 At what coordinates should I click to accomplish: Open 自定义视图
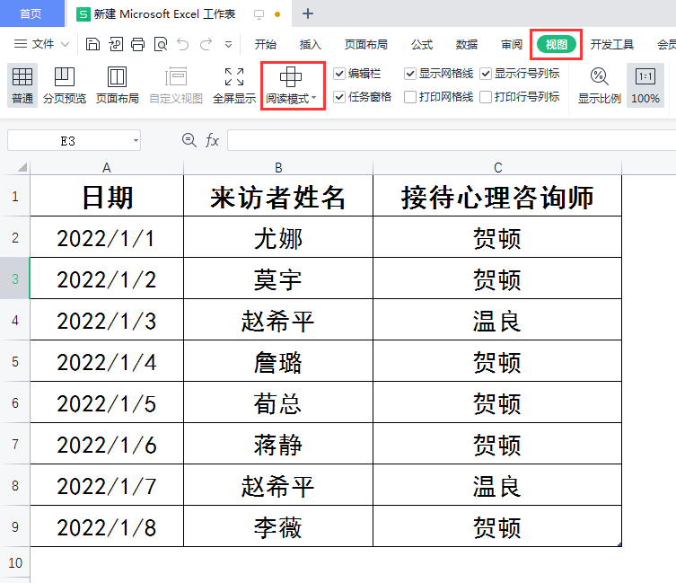tap(176, 85)
